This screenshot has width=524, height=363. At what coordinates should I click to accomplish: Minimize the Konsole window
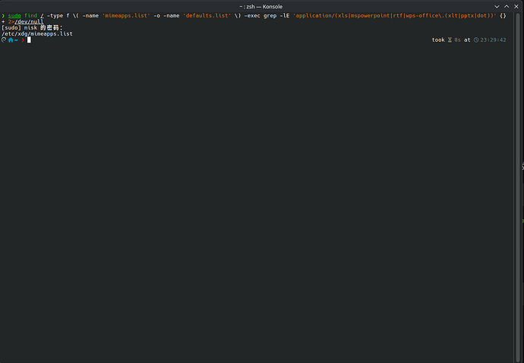(497, 7)
